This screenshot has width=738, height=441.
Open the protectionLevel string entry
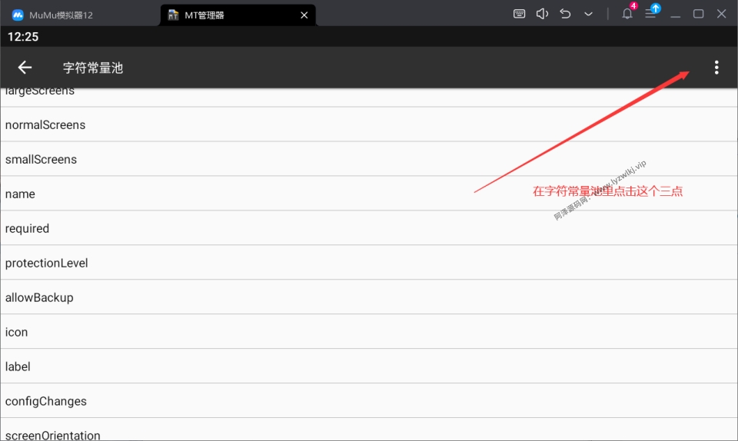369,263
